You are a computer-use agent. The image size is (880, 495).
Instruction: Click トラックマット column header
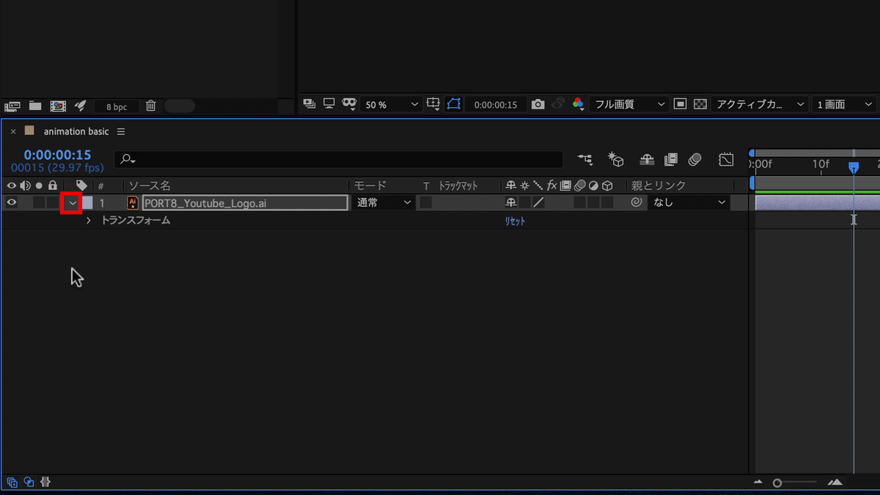point(458,186)
